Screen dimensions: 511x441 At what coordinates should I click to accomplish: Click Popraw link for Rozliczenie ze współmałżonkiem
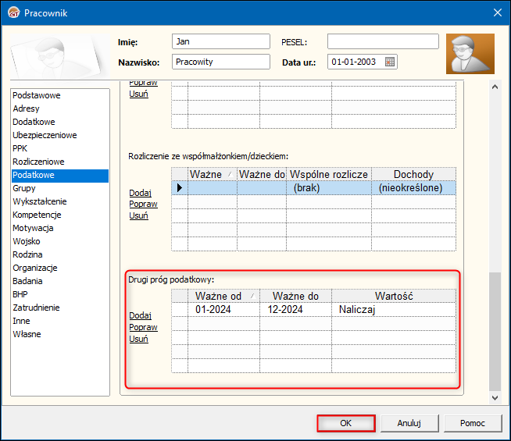[x=143, y=204]
